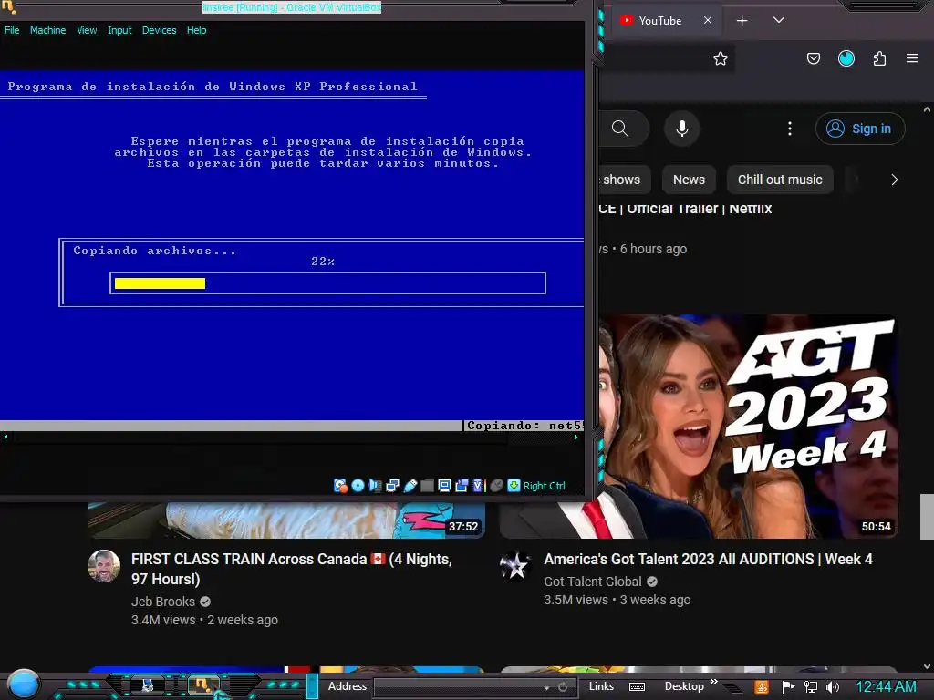Click the recording indicator in VirtualBox status bar
Screen dimensions: 934x700
462,486
